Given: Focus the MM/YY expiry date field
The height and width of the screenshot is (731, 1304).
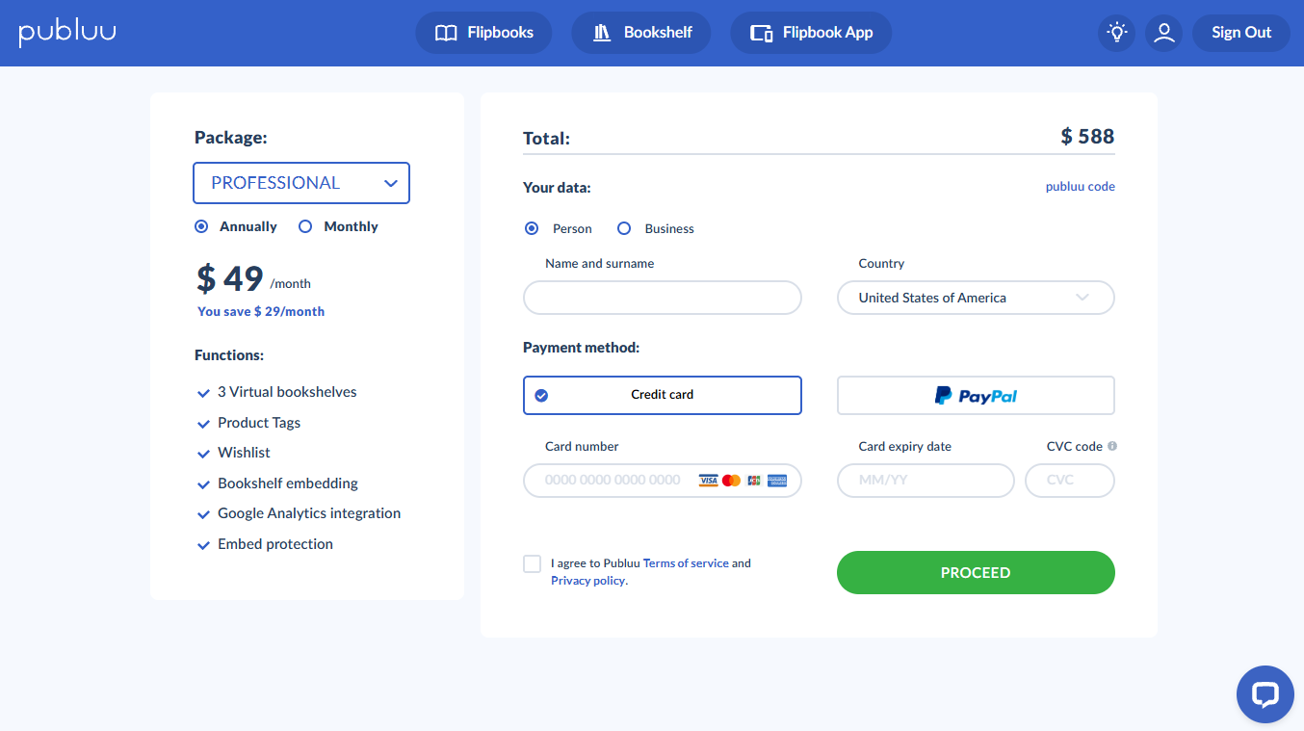Looking at the screenshot, I should coord(926,481).
